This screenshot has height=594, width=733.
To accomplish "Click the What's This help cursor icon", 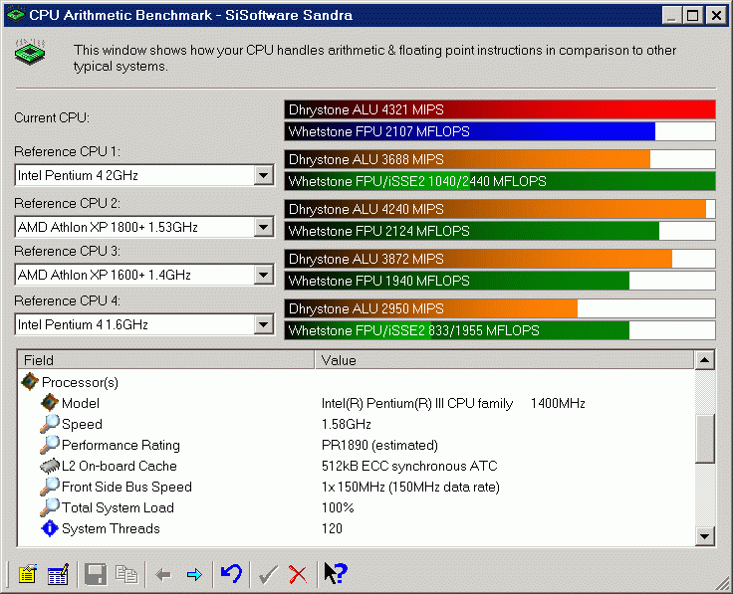I will (x=336, y=573).
